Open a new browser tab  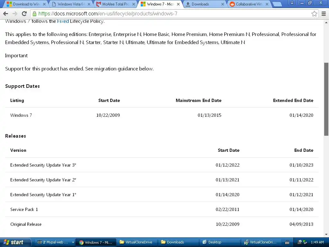pos(277,4)
